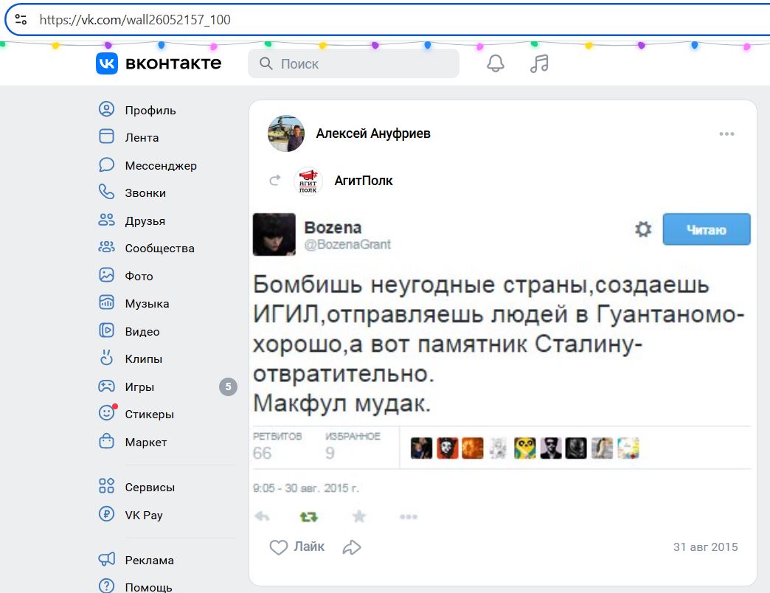Open the tweet screenshot image
The height and width of the screenshot is (593, 770).
502,368
